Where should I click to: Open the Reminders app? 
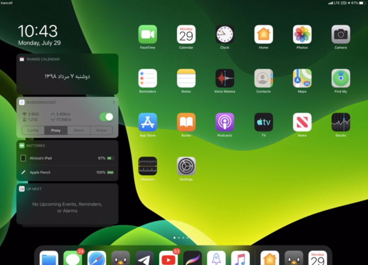coord(147,78)
